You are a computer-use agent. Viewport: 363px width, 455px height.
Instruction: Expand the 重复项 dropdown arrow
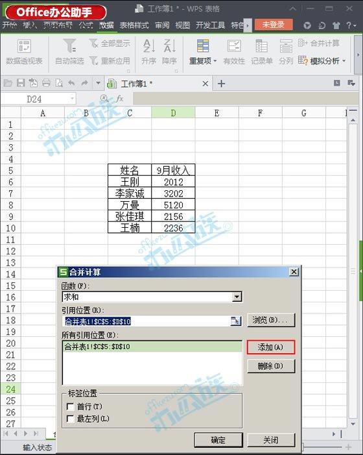[215, 61]
